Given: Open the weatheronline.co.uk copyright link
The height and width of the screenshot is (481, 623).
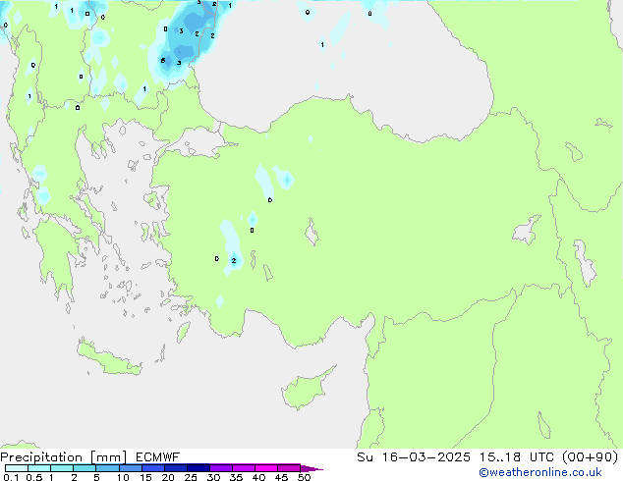Looking at the screenshot, I should [x=540, y=472].
